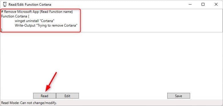The image size is (223, 106).
Task: Click the 'Read Mode: Can not change/modify.' status text
Action: (29, 103)
